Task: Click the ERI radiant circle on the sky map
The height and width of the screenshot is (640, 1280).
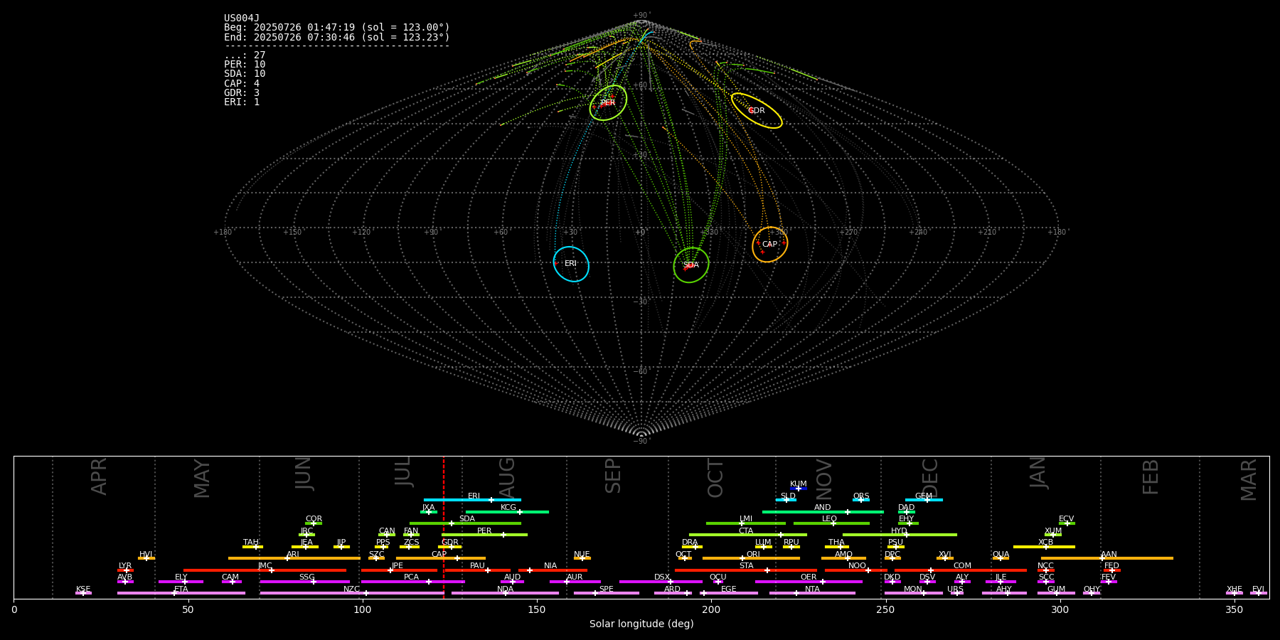Action: (x=571, y=264)
